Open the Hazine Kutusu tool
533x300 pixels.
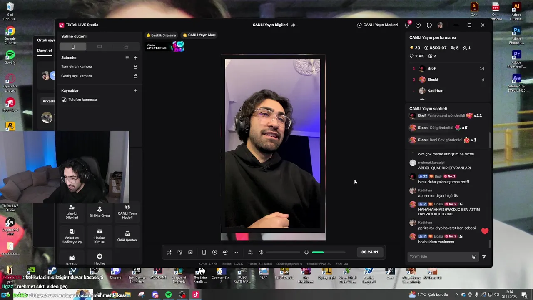pyautogui.click(x=100, y=237)
